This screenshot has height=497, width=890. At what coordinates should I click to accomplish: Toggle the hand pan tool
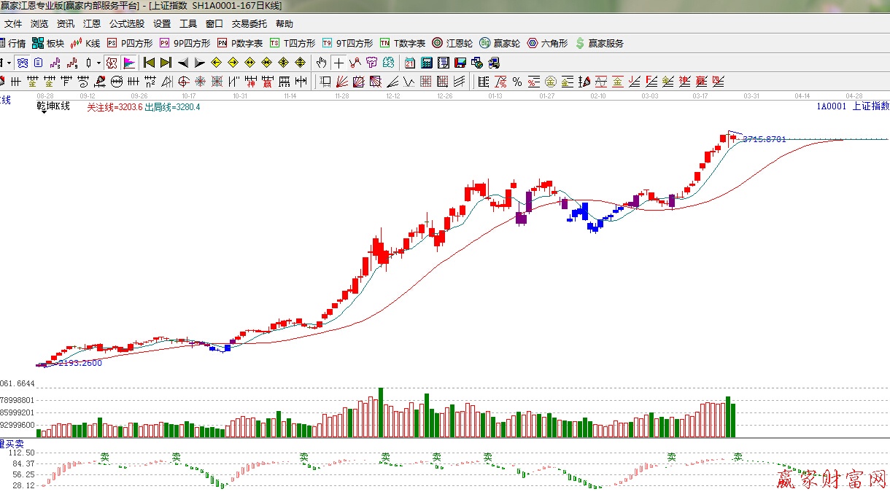pos(322,63)
